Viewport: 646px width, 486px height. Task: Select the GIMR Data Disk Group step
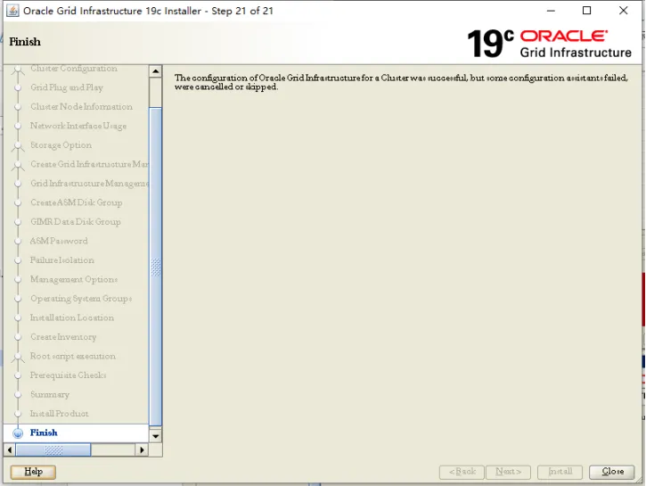click(76, 222)
